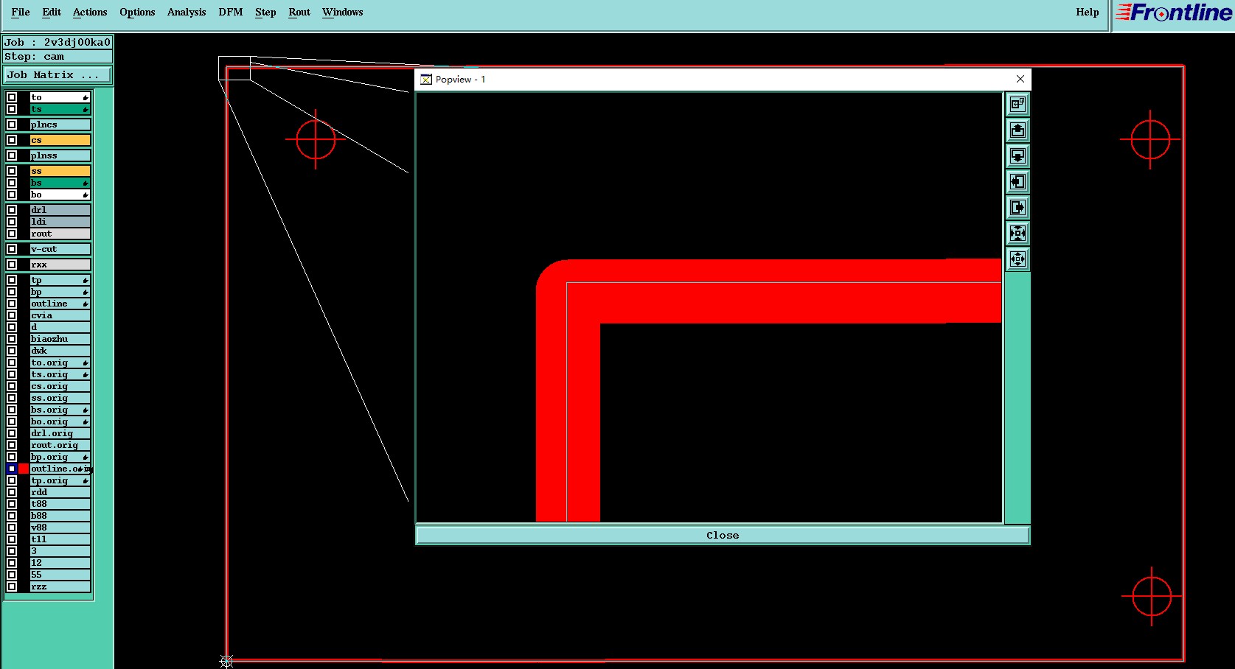Pan the Popview left with the left-arrow icon
Viewport: 1235px width, 669px height.
click(1017, 182)
